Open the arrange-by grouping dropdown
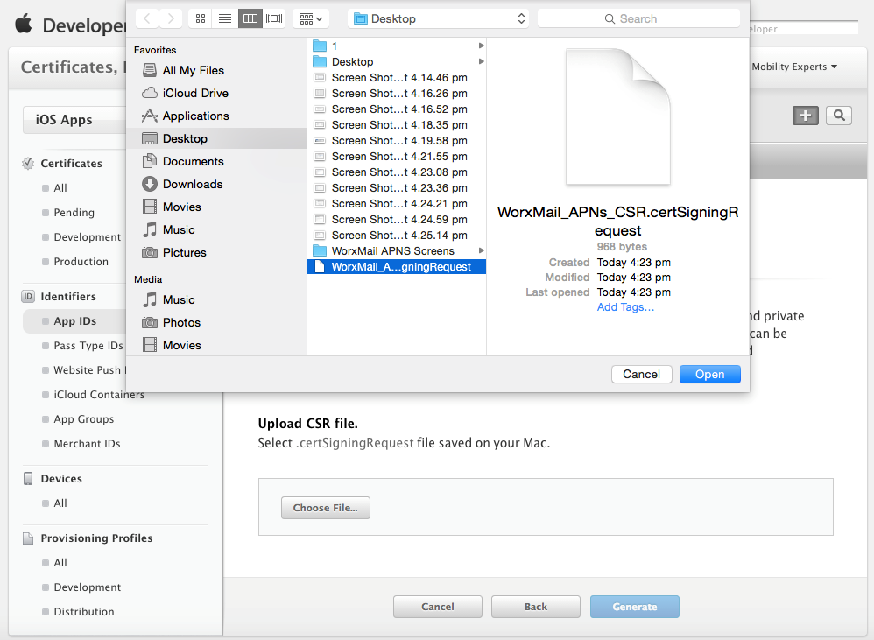Screen dimensions: 874x640 [310, 18]
